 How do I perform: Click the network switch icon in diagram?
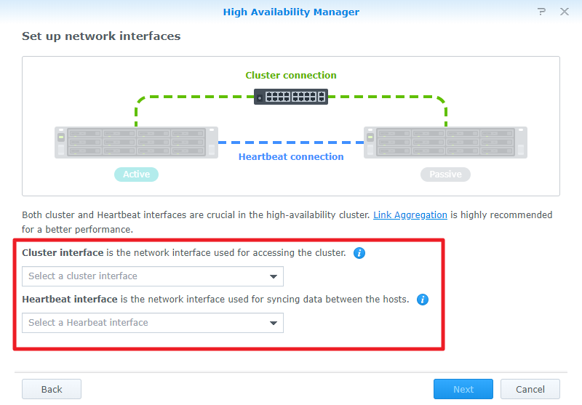coord(291,96)
